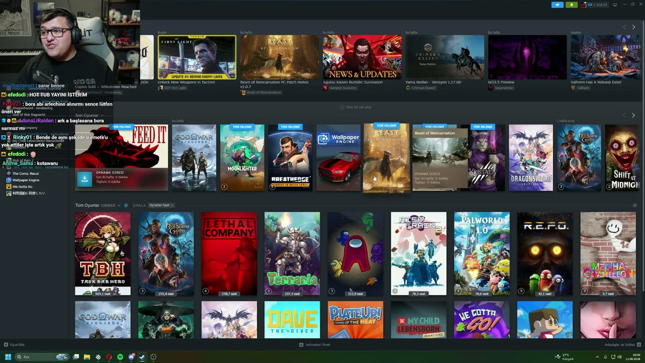Image resolution: width=645 pixels, height=363 pixels.
Task: Open Opera browser from taskbar
Action: [x=109, y=357]
